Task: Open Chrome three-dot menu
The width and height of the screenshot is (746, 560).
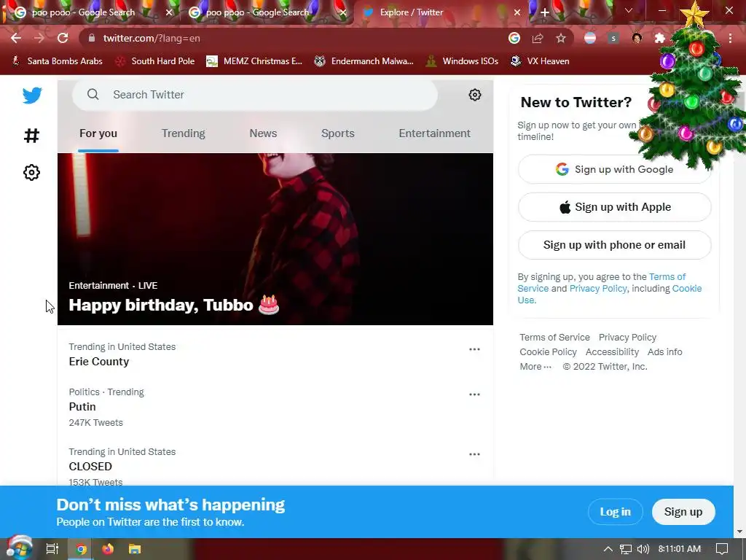Action: [x=730, y=38]
